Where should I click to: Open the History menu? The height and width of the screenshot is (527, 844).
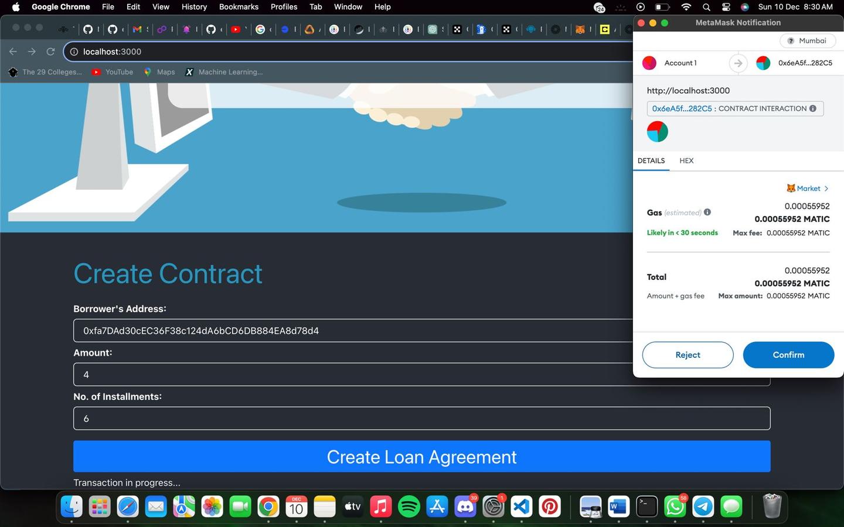[x=194, y=7]
